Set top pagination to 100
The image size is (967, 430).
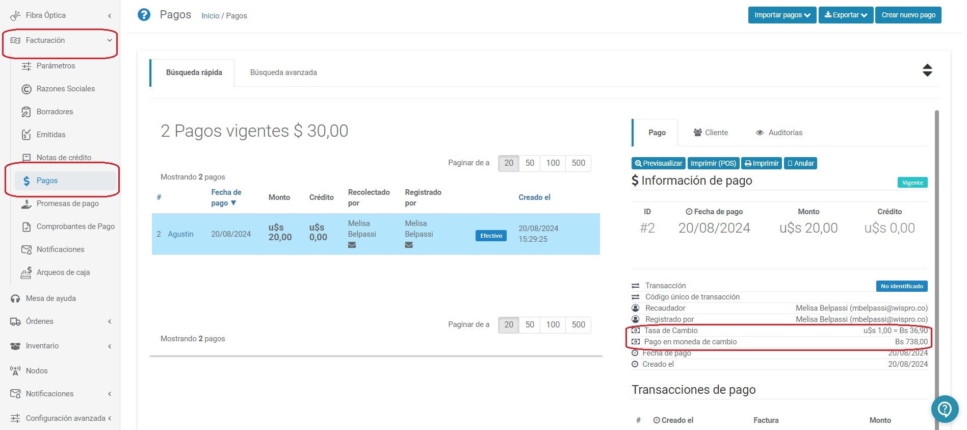click(553, 163)
